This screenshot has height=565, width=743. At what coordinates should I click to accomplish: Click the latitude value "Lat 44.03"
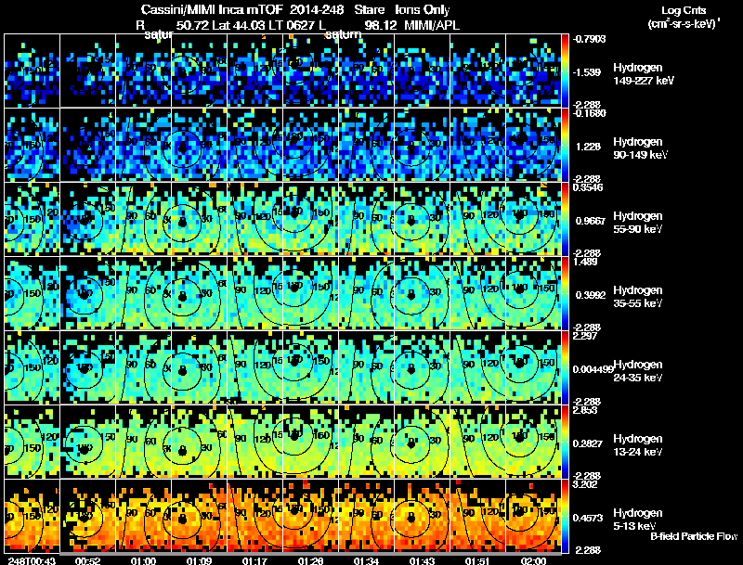239,25
